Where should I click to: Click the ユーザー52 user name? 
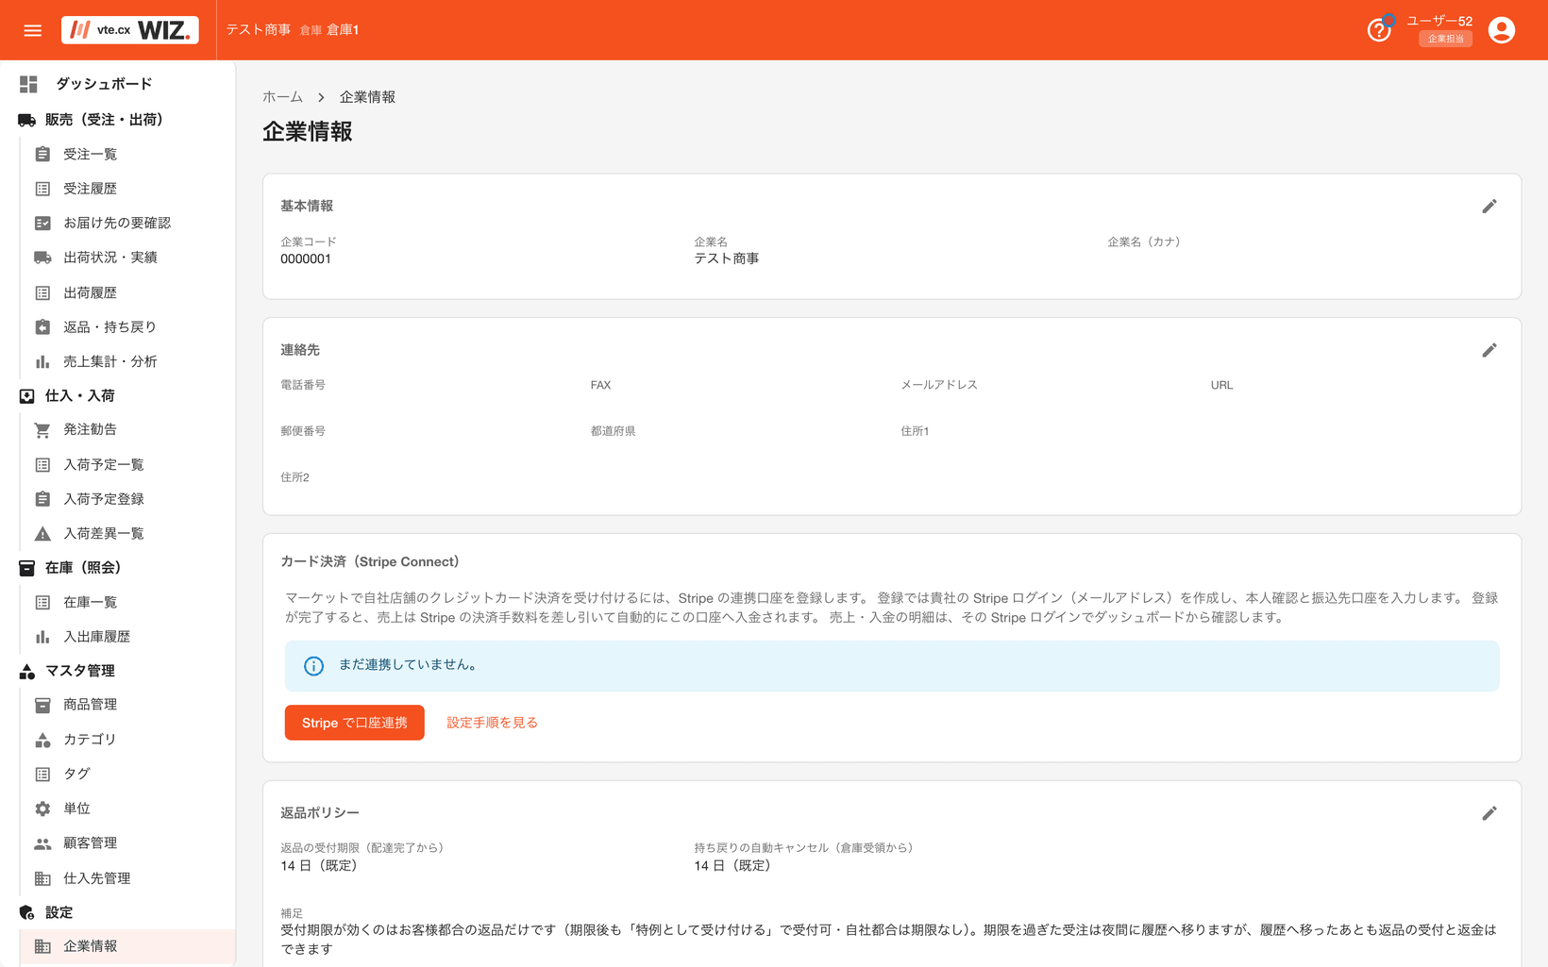click(x=1439, y=21)
